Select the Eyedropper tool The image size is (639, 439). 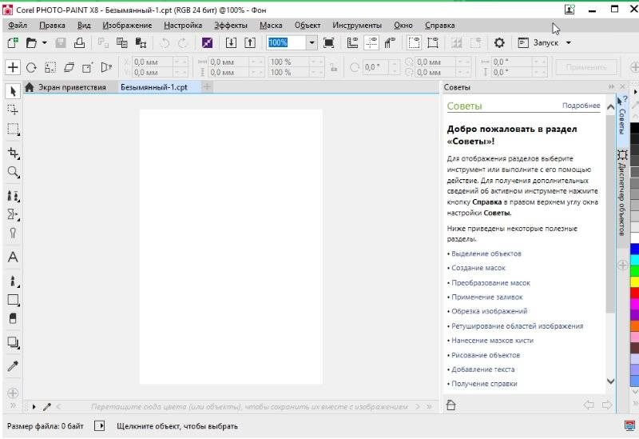13,366
